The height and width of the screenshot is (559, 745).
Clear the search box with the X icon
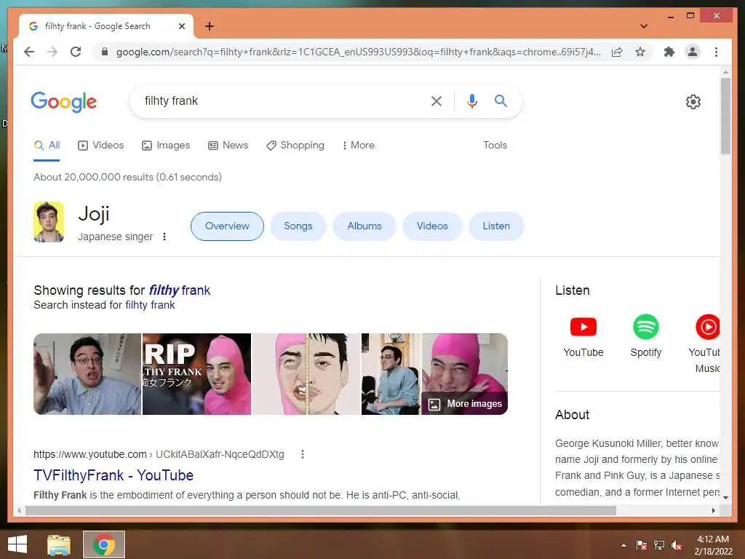click(437, 100)
